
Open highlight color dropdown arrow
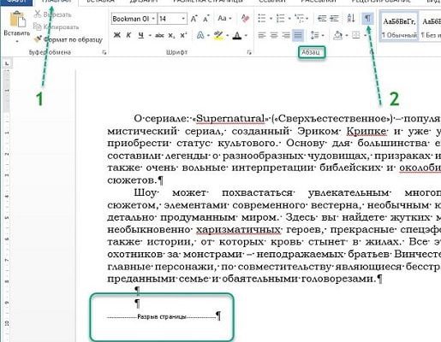[227, 36]
